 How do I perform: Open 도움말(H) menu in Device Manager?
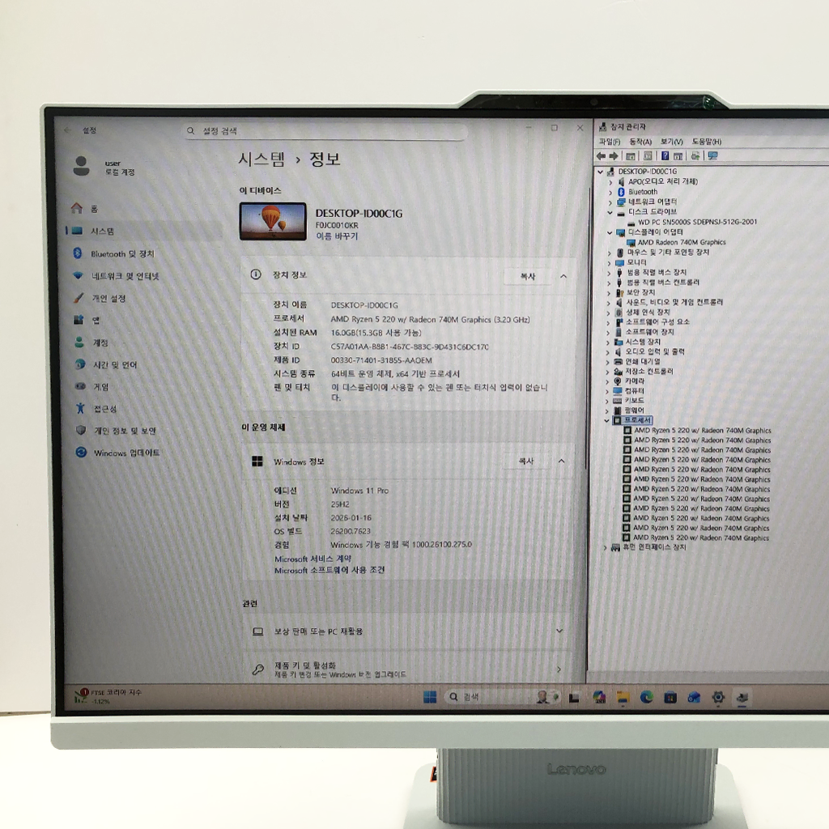706,142
